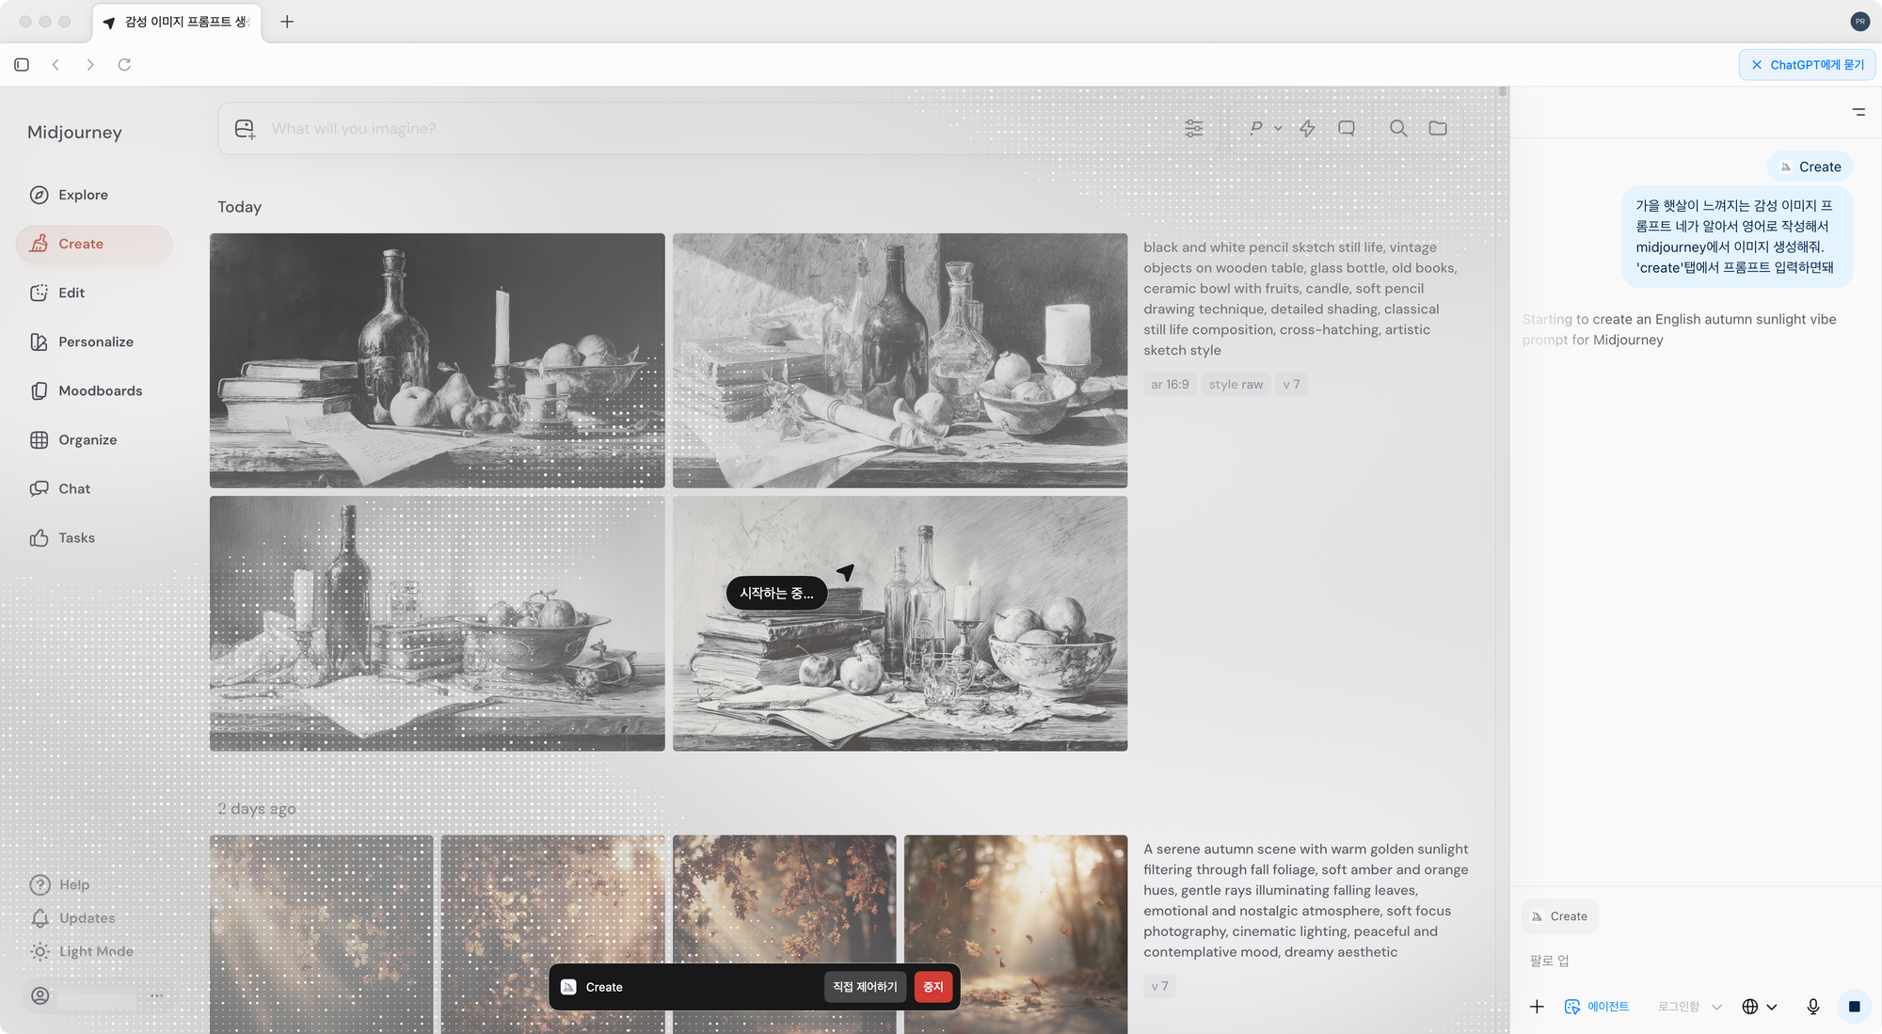This screenshot has width=1882, height=1034.
Task: Open the search magnifier in prompt bar
Action: (1398, 128)
